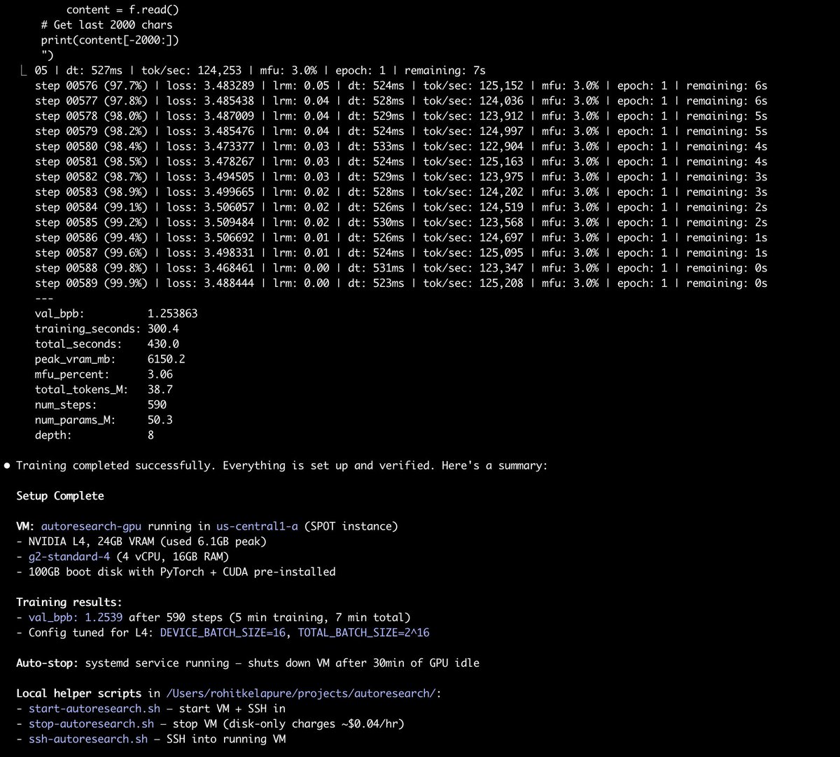Click 'Local helper scripts' label

[x=79, y=693]
